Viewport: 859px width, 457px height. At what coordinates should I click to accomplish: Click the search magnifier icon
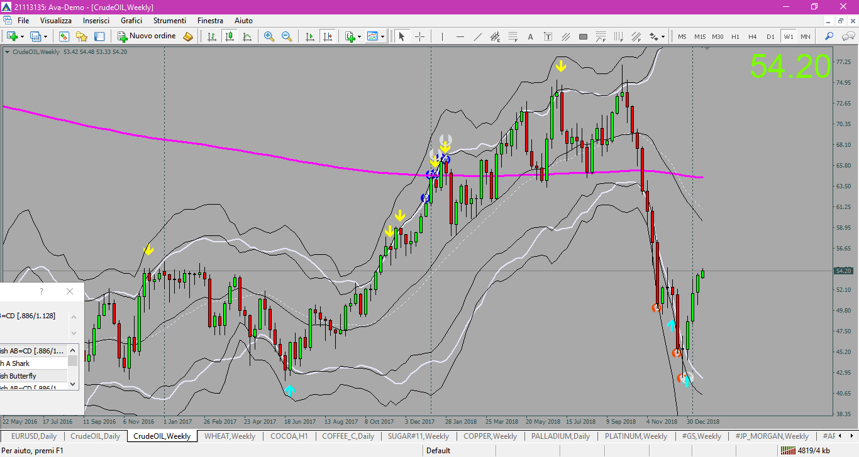[x=829, y=36]
